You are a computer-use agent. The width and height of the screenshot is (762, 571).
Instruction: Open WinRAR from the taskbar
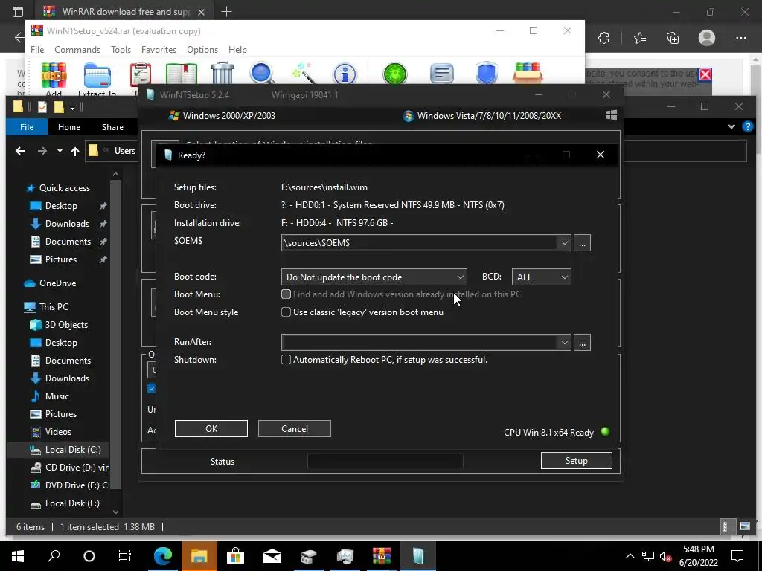coord(382,556)
